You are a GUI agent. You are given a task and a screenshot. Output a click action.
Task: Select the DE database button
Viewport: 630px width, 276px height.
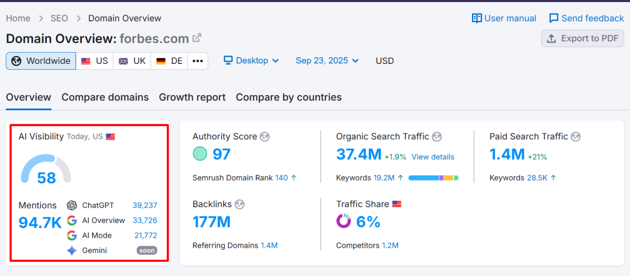170,61
